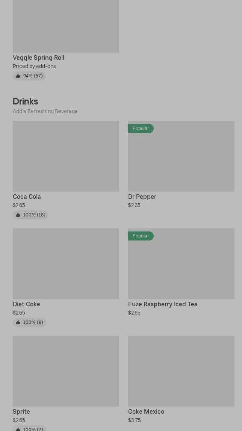Click the Drinks section heading
The width and height of the screenshot is (242, 431).
coord(25,101)
